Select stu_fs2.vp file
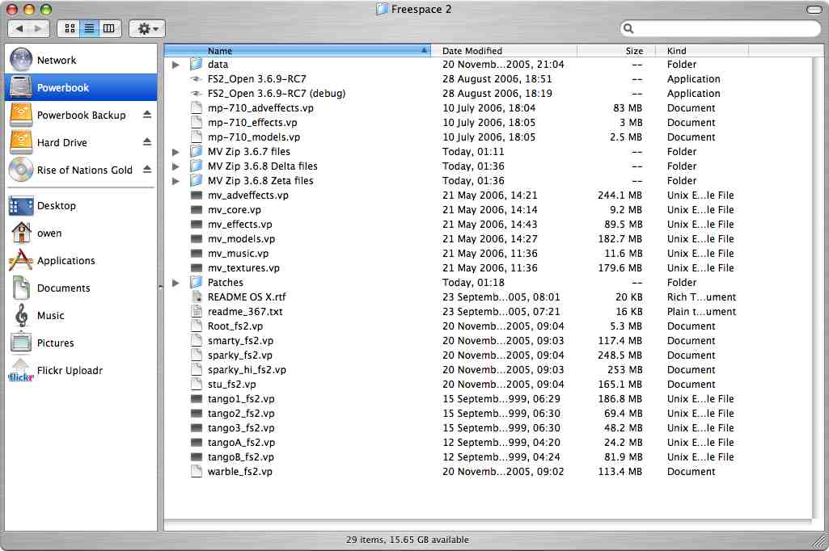Screen dimensions: 829x551 click(231, 384)
